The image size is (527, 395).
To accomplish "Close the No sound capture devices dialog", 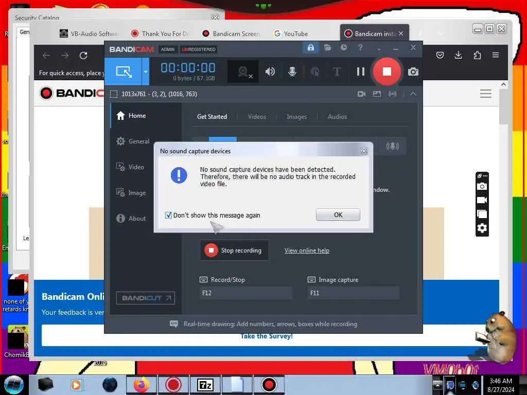I will tap(364, 151).
